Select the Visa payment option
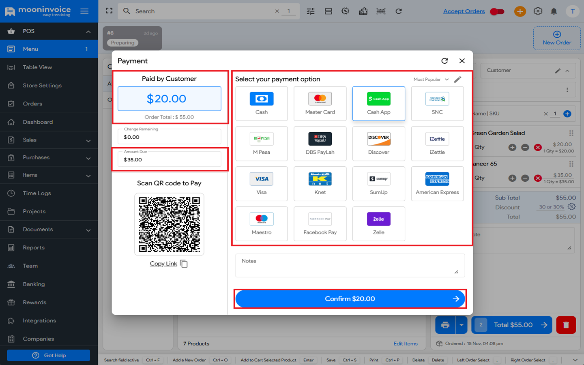 [x=261, y=183]
